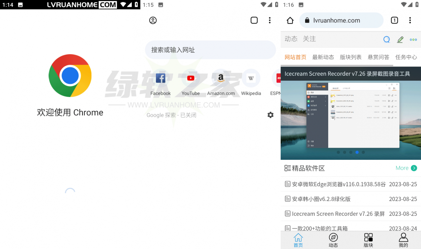Click the blue search icon on website
The width and height of the screenshot is (421, 249).
click(x=386, y=39)
